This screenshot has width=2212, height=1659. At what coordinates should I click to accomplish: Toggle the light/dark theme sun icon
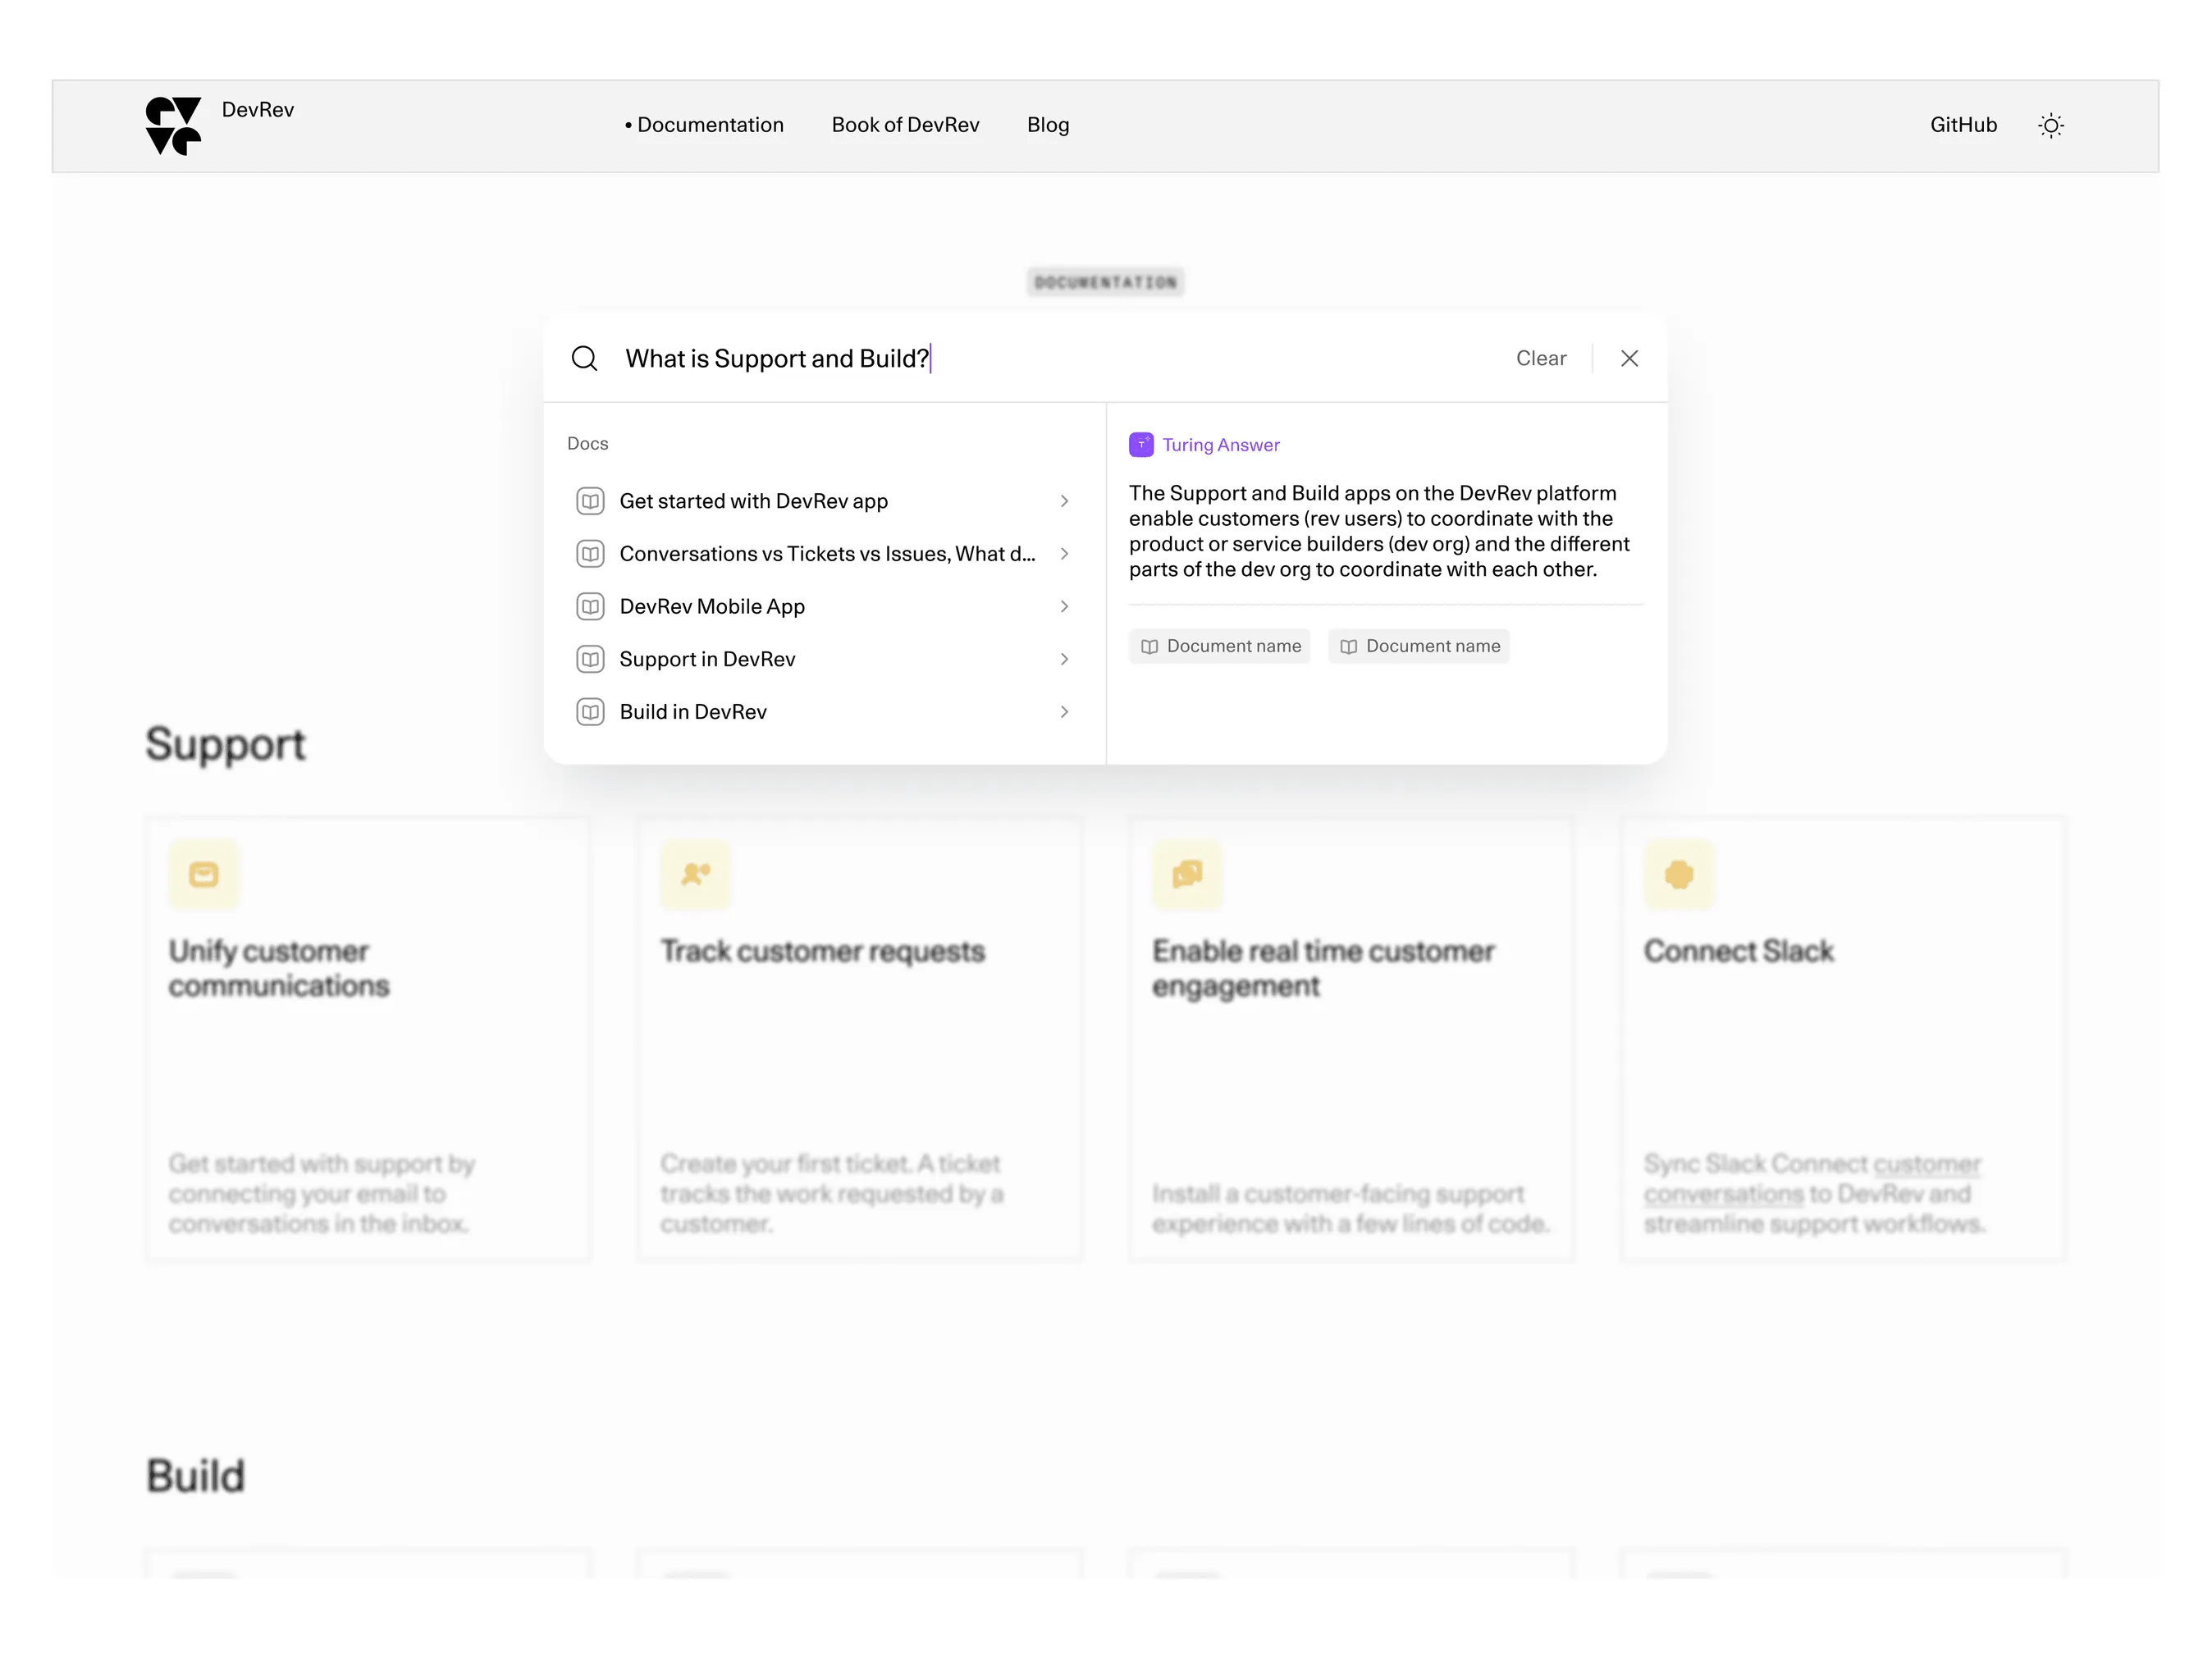pyautogui.click(x=2051, y=125)
